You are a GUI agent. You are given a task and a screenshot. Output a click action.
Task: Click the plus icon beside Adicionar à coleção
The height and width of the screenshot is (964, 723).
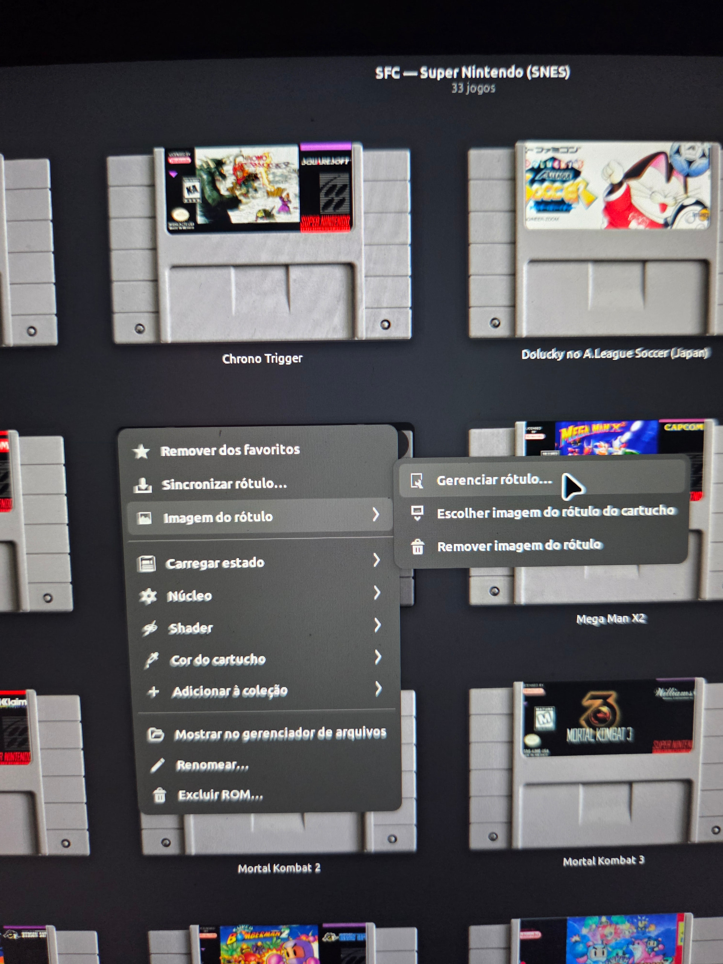[x=153, y=692]
